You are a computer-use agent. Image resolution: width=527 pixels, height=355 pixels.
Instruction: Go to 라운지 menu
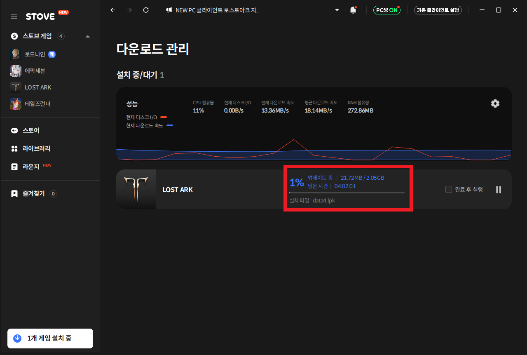(x=31, y=167)
